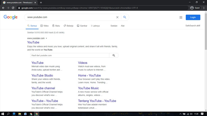Click the 11:20 taskbar clock
This screenshot has width=207, height=116.
coord(196,114)
